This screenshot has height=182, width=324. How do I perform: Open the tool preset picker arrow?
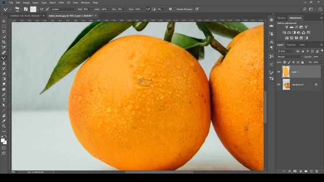(x=10, y=10)
